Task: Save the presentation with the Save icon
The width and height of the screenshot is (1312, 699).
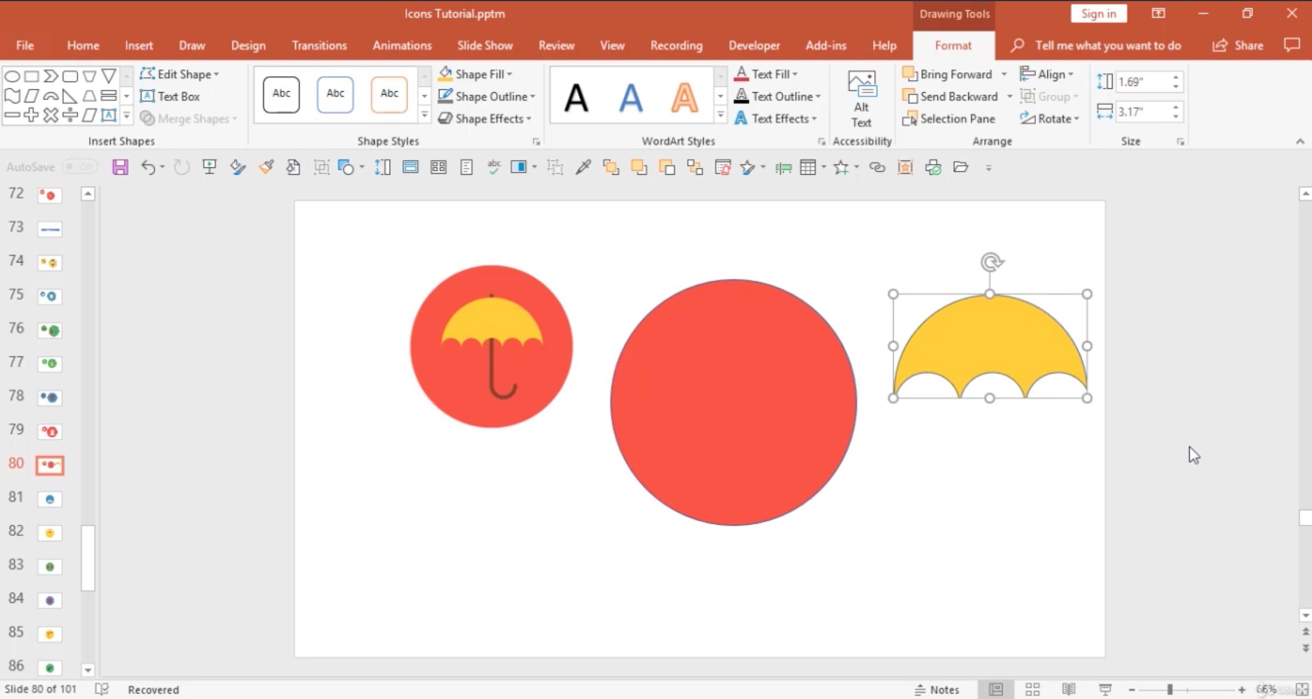Action: [120, 167]
